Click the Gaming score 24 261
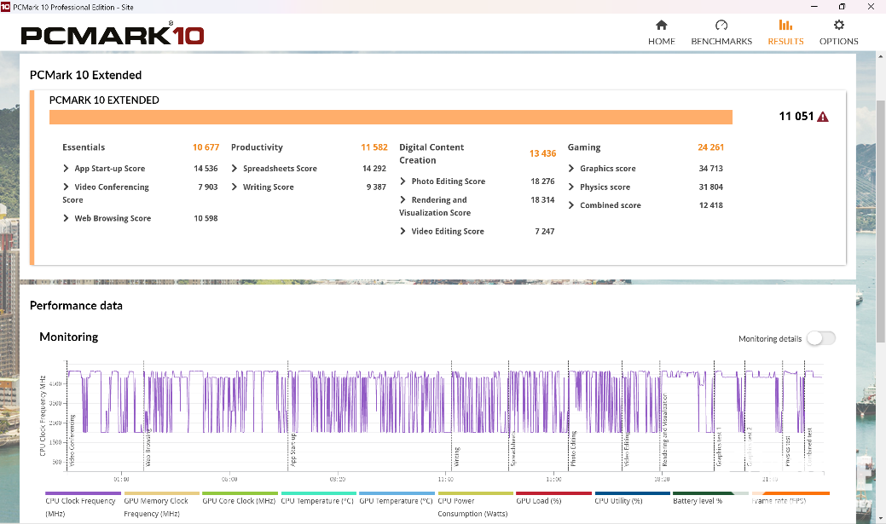Image resolution: width=886 pixels, height=524 pixels. coord(711,147)
